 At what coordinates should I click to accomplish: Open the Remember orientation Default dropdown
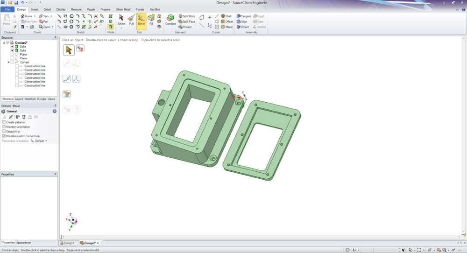tap(39, 141)
